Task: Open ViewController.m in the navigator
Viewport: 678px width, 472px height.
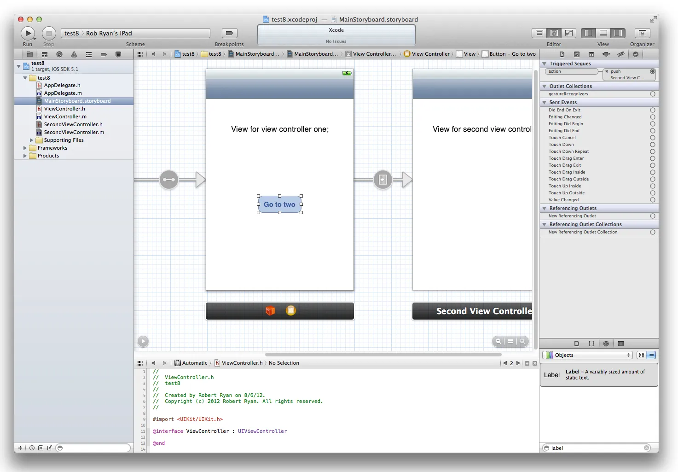Action: point(65,117)
